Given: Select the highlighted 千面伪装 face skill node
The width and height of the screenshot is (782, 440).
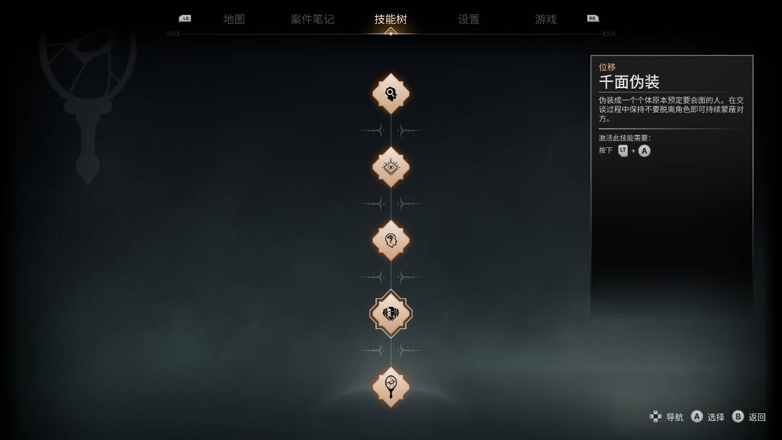Looking at the screenshot, I should pyautogui.click(x=391, y=314).
